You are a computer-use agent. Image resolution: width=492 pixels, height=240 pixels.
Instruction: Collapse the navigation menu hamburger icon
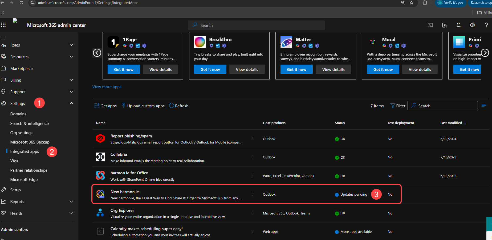(3, 38)
